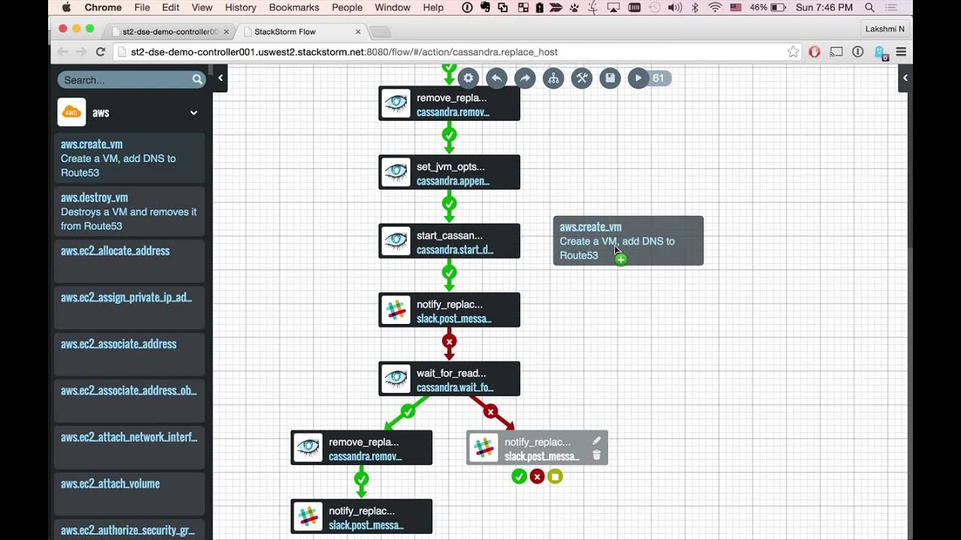Click green check between set_jvm_opts and start_cassan...

tap(449, 203)
